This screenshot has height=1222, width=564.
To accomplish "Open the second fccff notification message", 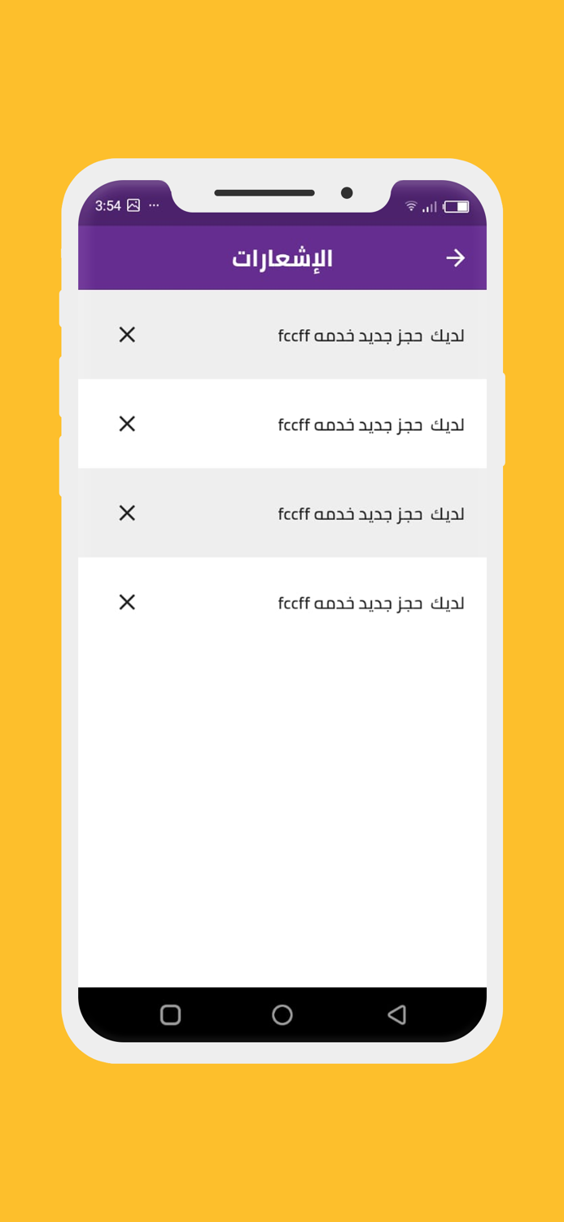I will pyautogui.click(x=372, y=424).
